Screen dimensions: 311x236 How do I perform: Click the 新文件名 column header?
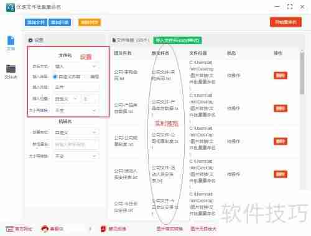(160, 53)
